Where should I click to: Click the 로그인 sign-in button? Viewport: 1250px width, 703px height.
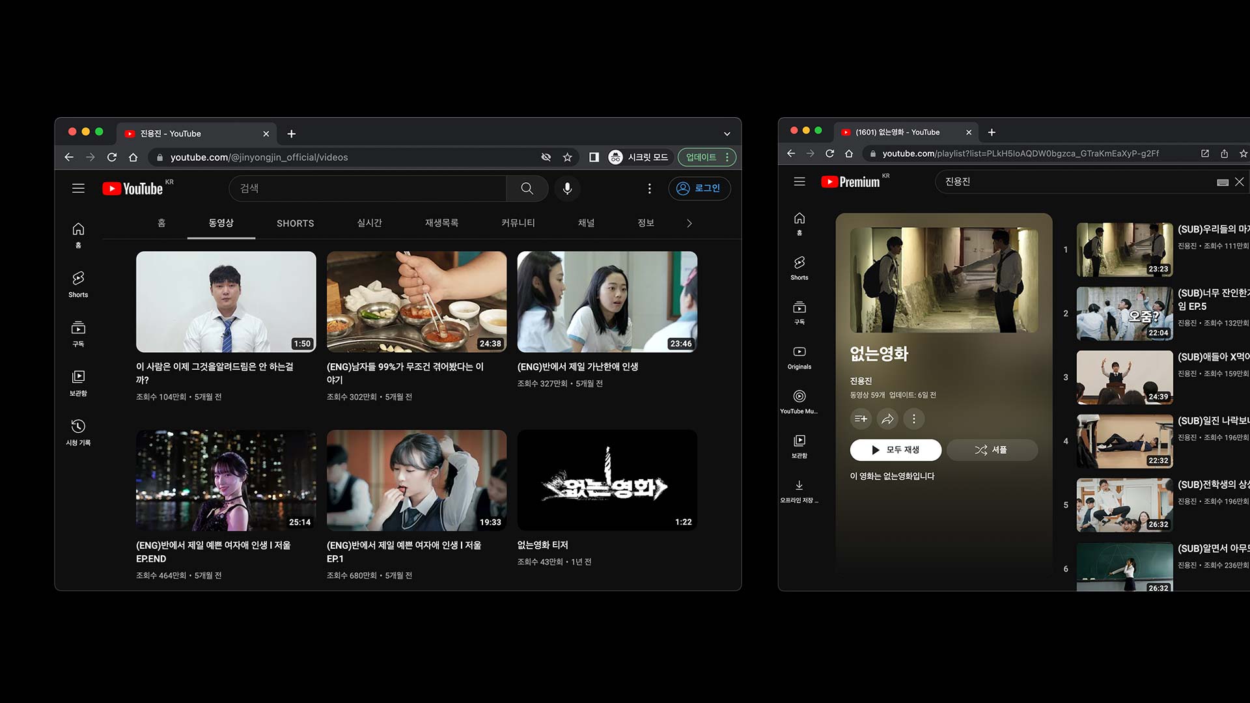pyautogui.click(x=699, y=188)
